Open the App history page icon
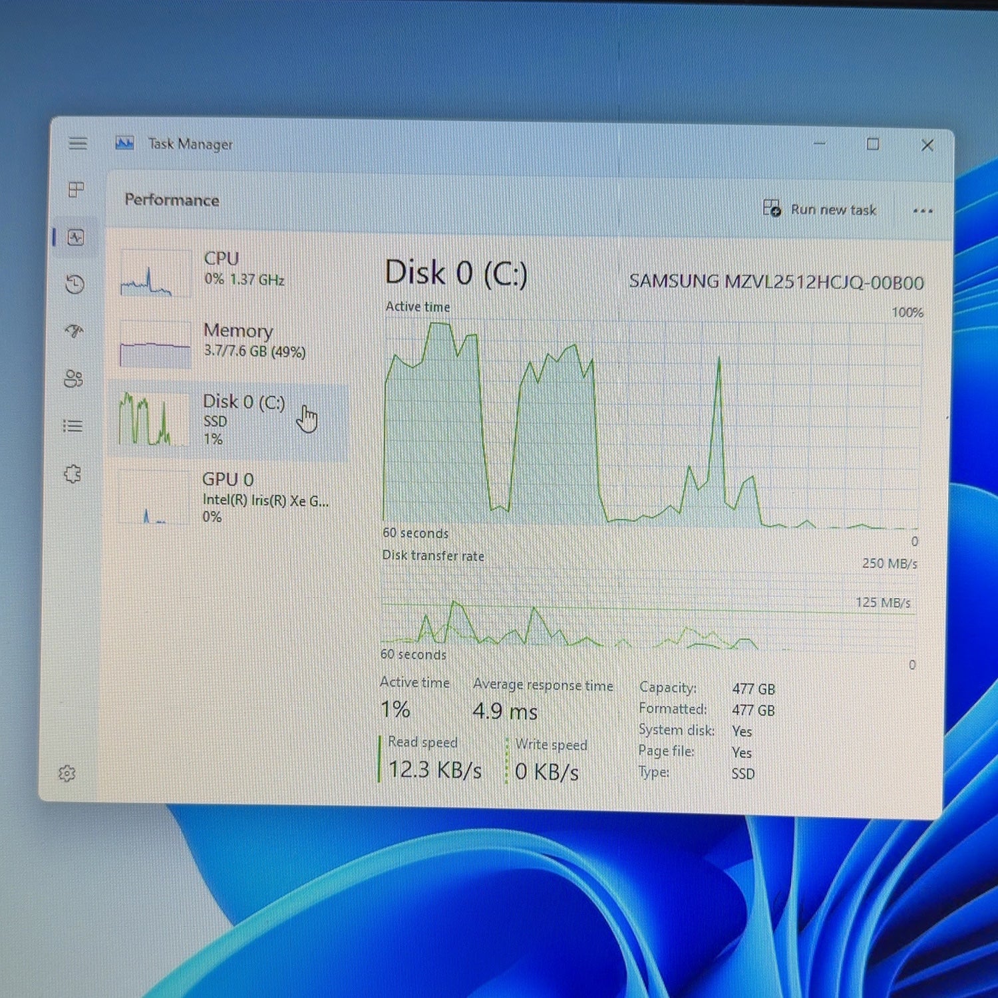 (75, 285)
